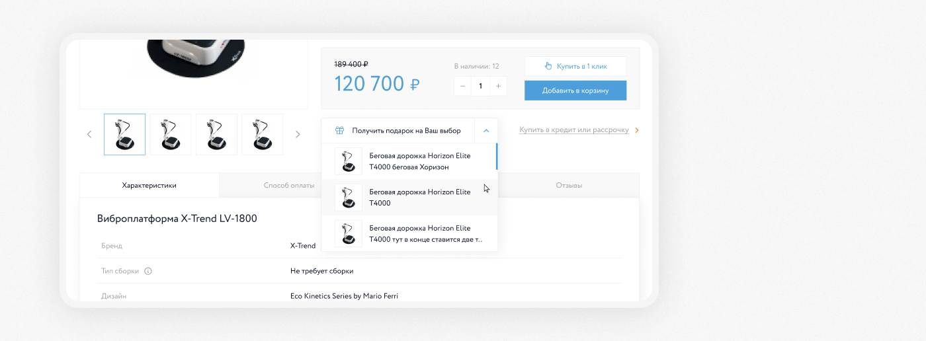The width and height of the screenshot is (926, 341).
Task: Click the В наличии: 12 text
Action: tap(476, 66)
